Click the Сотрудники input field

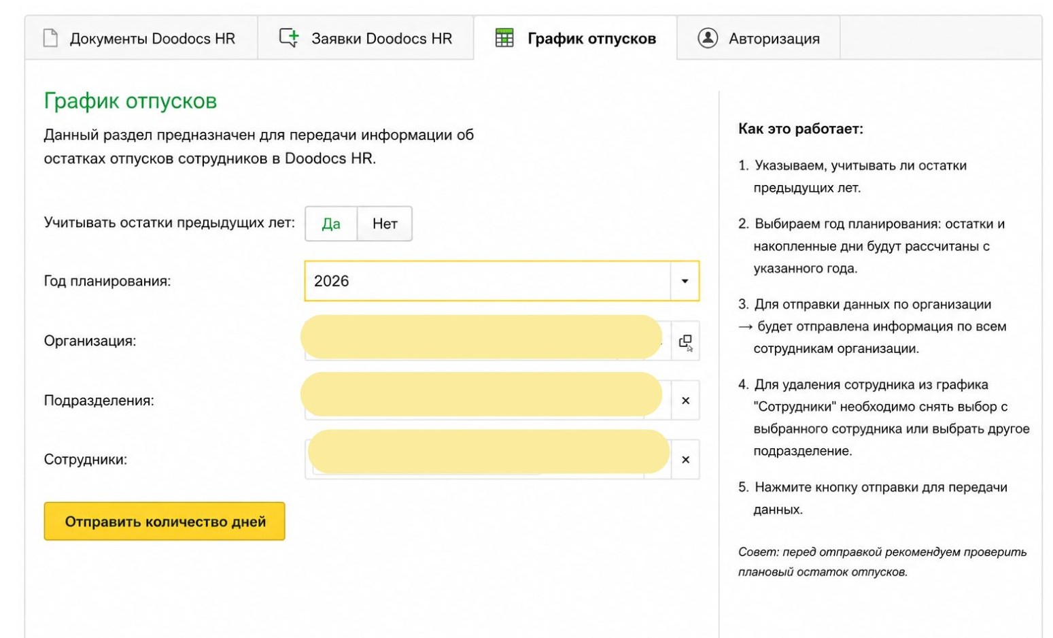(487, 460)
